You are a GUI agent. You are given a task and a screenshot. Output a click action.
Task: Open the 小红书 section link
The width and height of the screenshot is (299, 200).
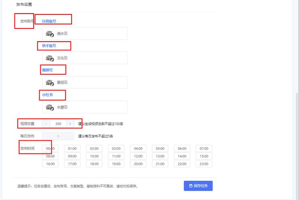(47, 95)
